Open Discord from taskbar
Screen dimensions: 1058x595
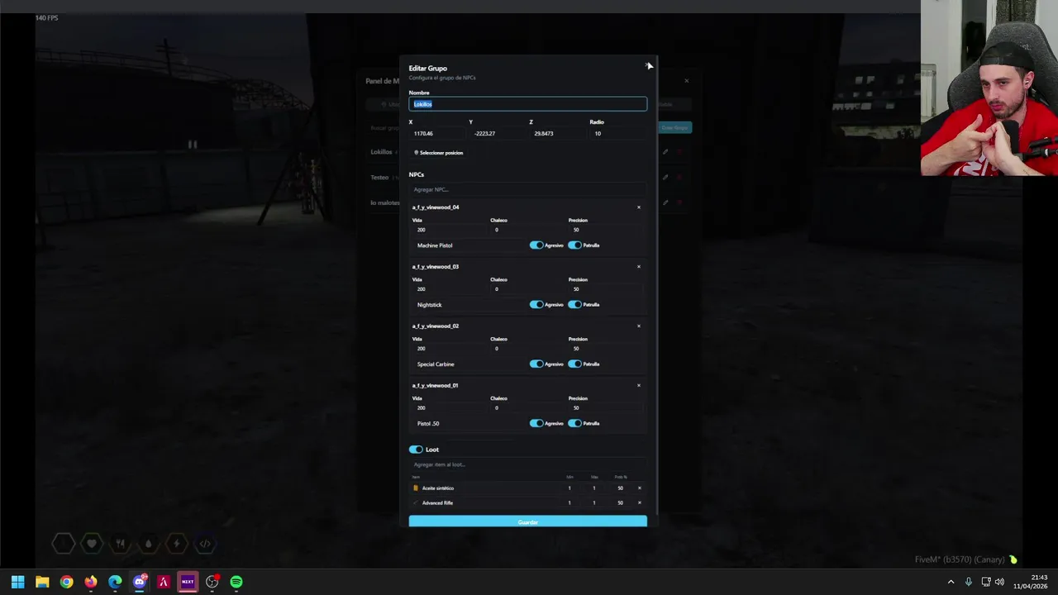(140, 582)
